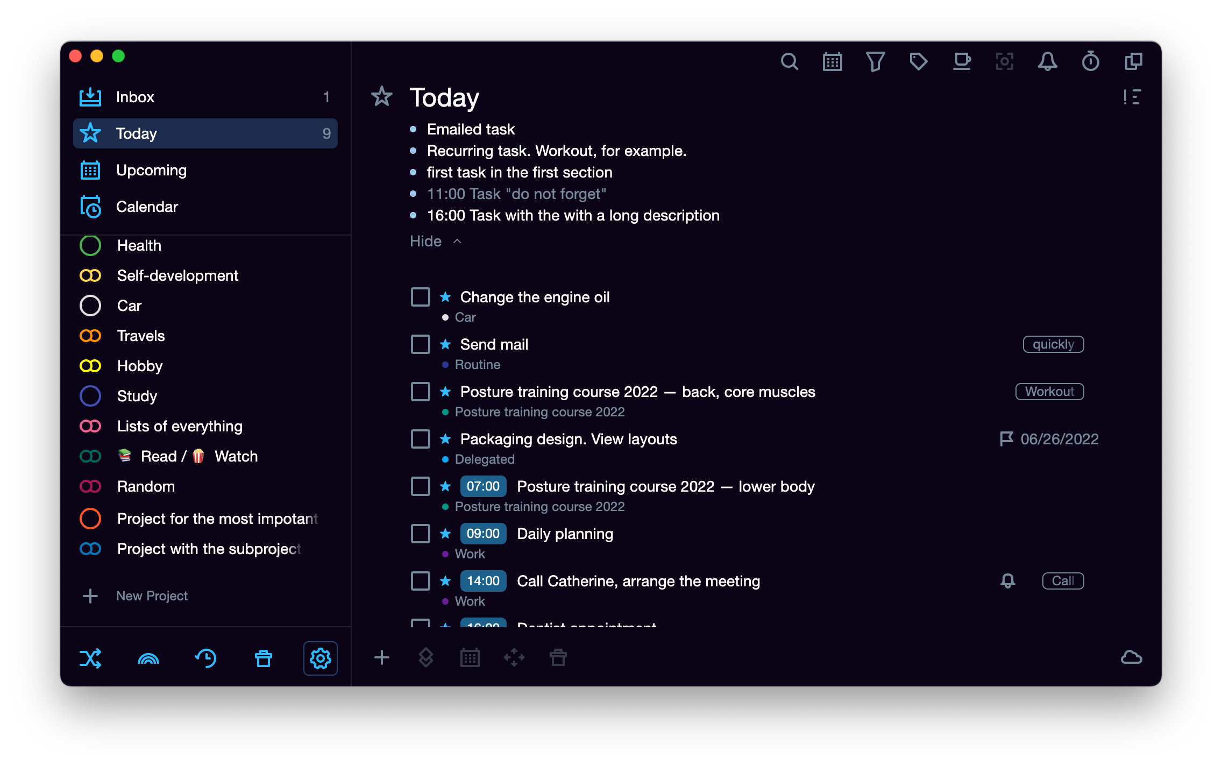Select Today in sidebar
The height and width of the screenshot is (766, 1222).
(x=205, y=133)
